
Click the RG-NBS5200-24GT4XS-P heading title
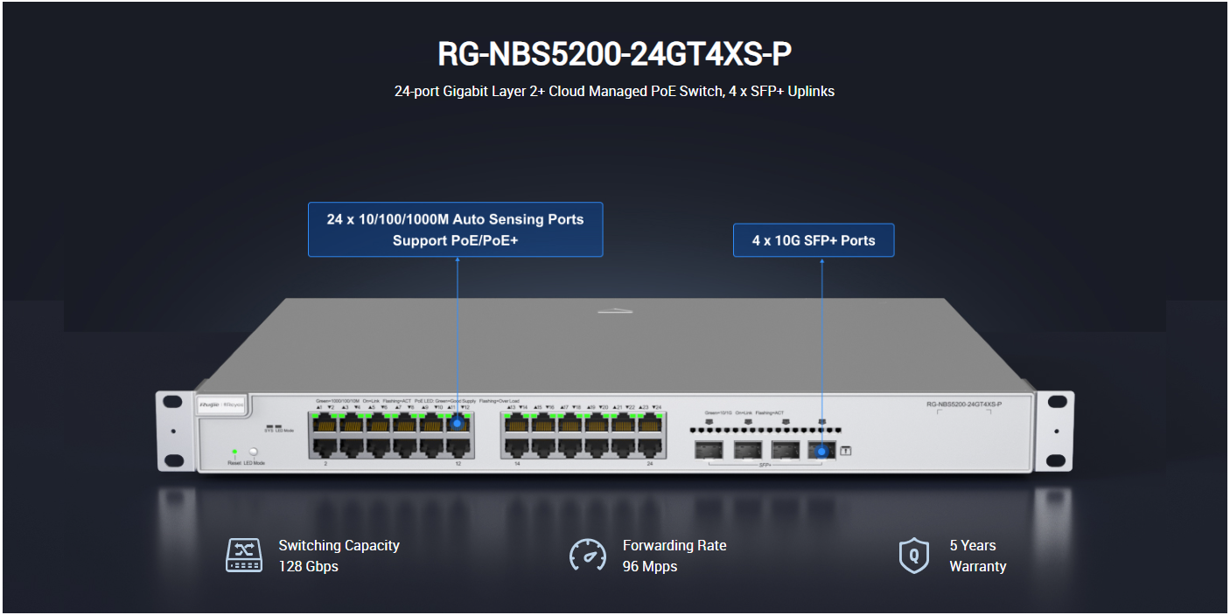pos(614,54)
